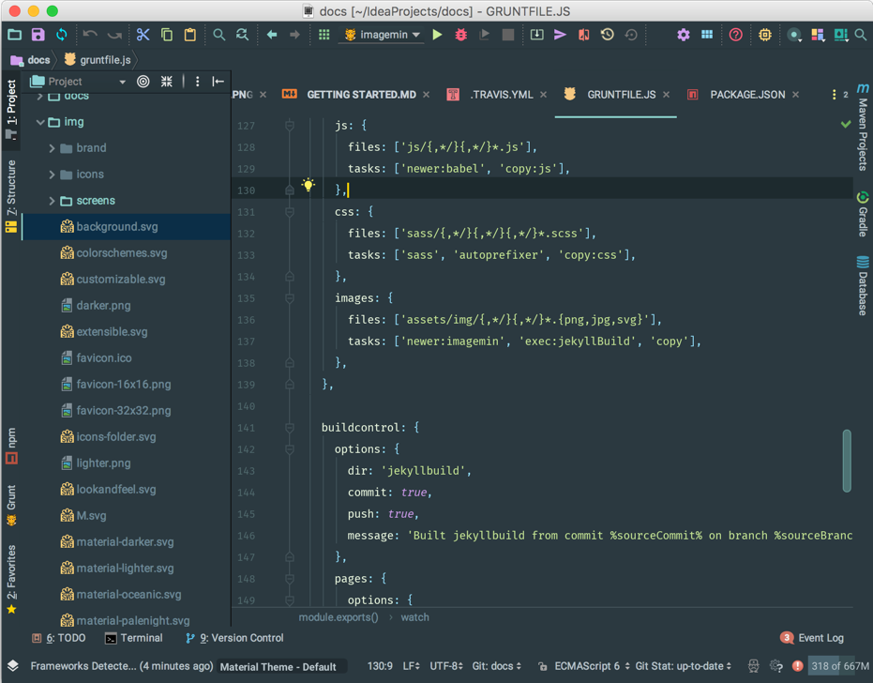Navigate back with the left arrow
873x683 pixels.
[272, 35]
